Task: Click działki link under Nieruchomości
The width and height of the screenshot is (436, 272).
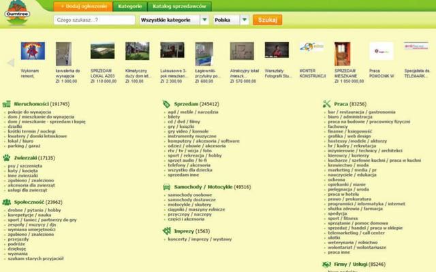Action: (x=15, y=126)
